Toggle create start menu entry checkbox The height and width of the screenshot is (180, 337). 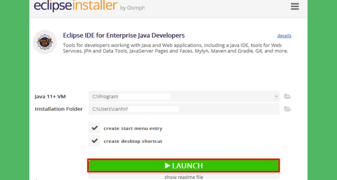94,128
